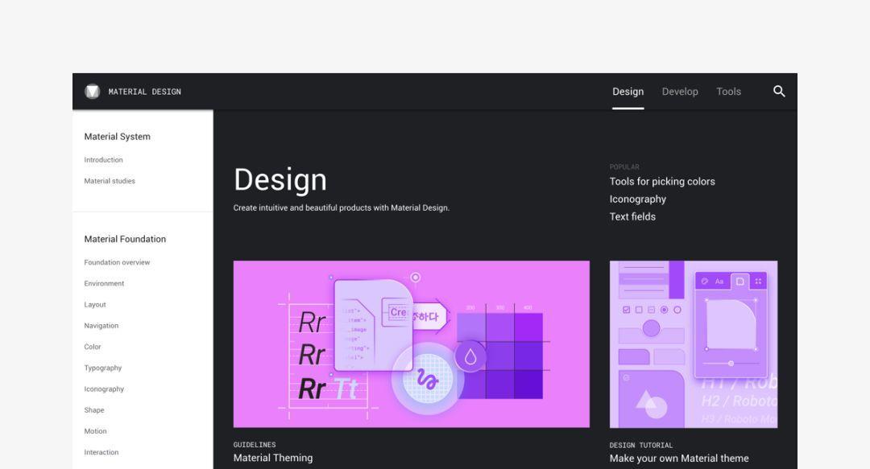Click the GUIDELINES label above Material Theming
The width and height of the screenshot is (870, 469).
(254, 445)
